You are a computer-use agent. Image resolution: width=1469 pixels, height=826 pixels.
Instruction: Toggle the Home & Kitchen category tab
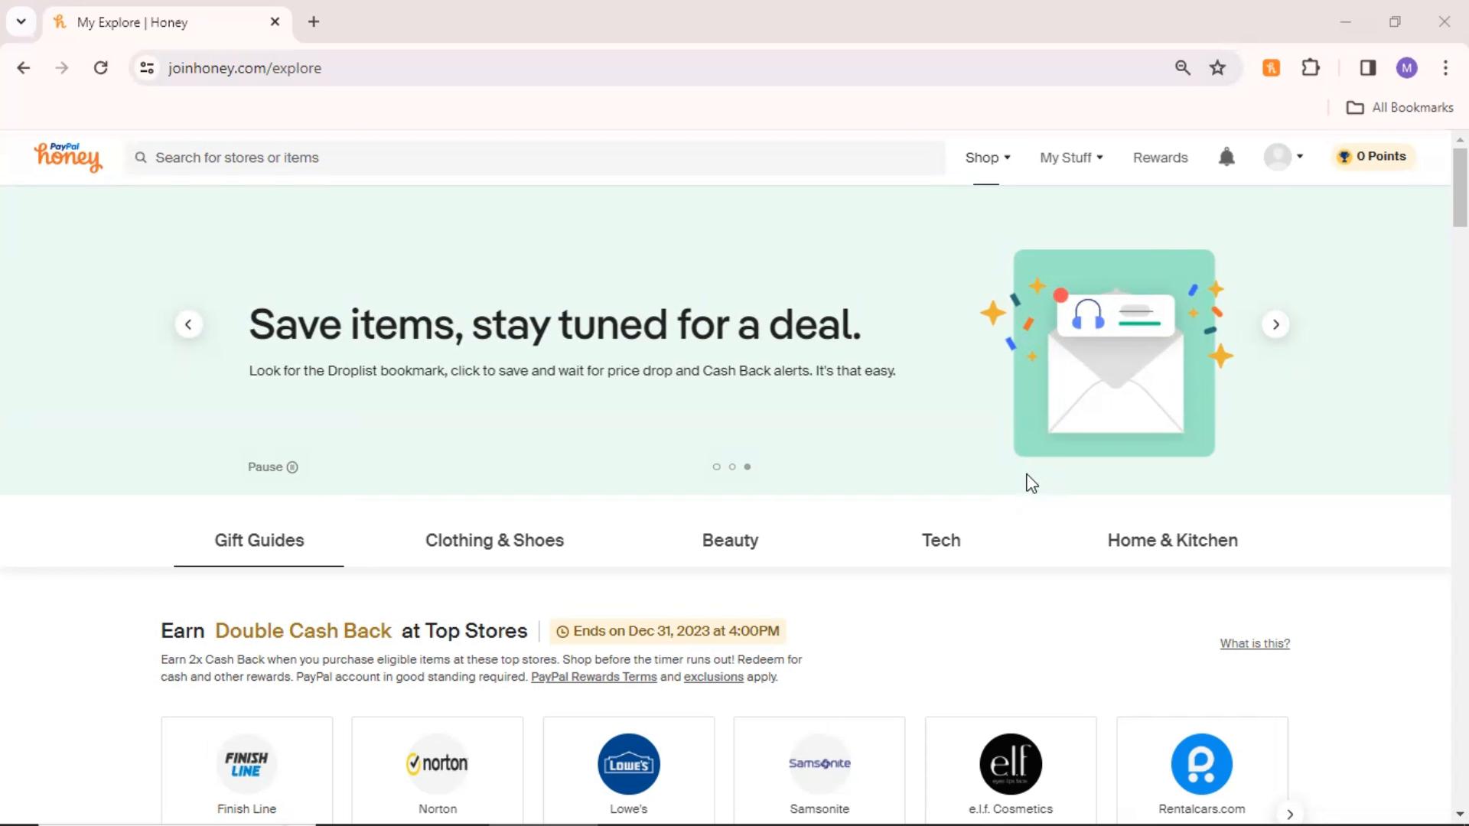pos(1172,539)
